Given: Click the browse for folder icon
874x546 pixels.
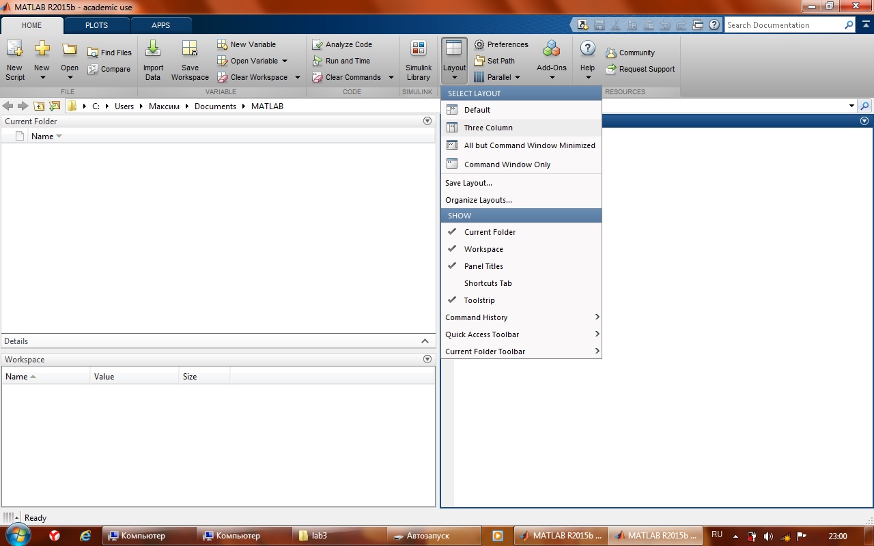Looking at the screenshot, I should pos(55,106).
